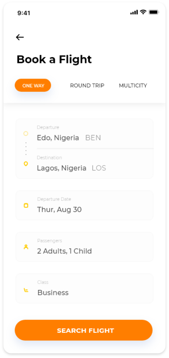This screenshot has width=169, height=358.
Task: Click the LOS airport code text
Action: click(99, 168)
